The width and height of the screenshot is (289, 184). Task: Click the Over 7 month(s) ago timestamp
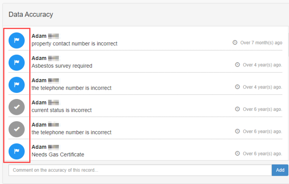(x=261, y=42)
